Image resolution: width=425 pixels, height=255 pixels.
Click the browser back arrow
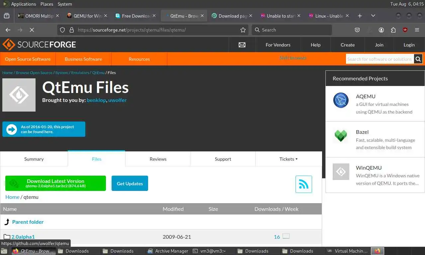coord(8,30)
